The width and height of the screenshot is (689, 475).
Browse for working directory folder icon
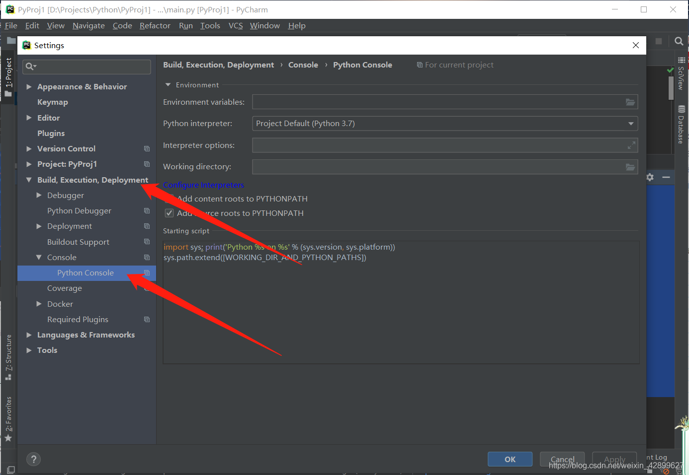click(630, 167)
